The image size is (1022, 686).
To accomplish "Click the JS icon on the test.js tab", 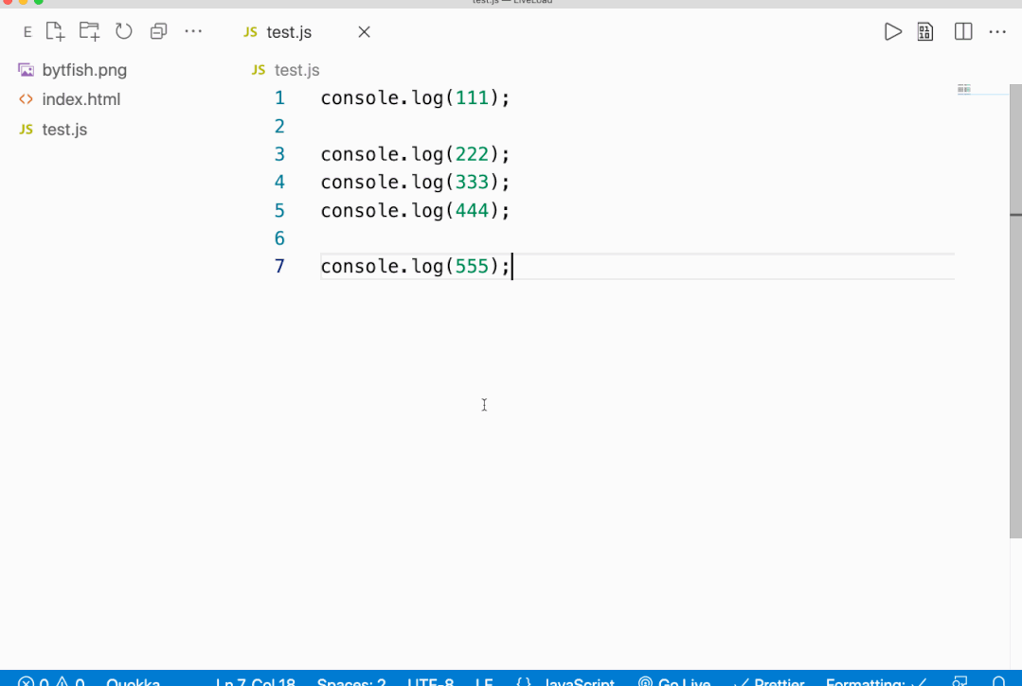I will pos(250,32).
